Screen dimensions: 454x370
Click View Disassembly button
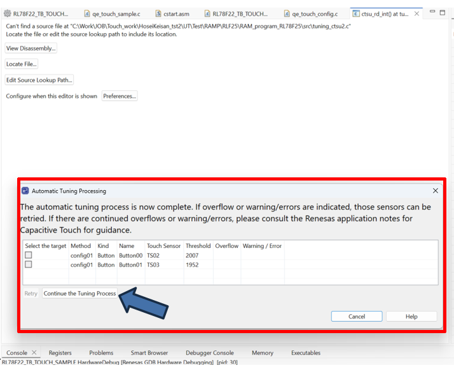[31, 48]
